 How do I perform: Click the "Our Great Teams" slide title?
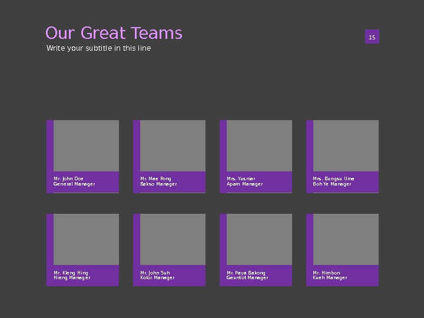point(114,34)
